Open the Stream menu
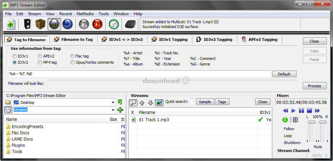The height and width of the screenshot is (161, 333). [x=34, y=14]
